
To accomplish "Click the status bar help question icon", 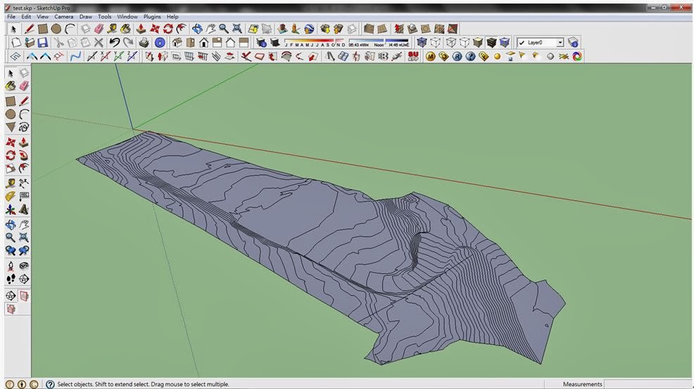I will pyautogui.click(x=50, y=384).
